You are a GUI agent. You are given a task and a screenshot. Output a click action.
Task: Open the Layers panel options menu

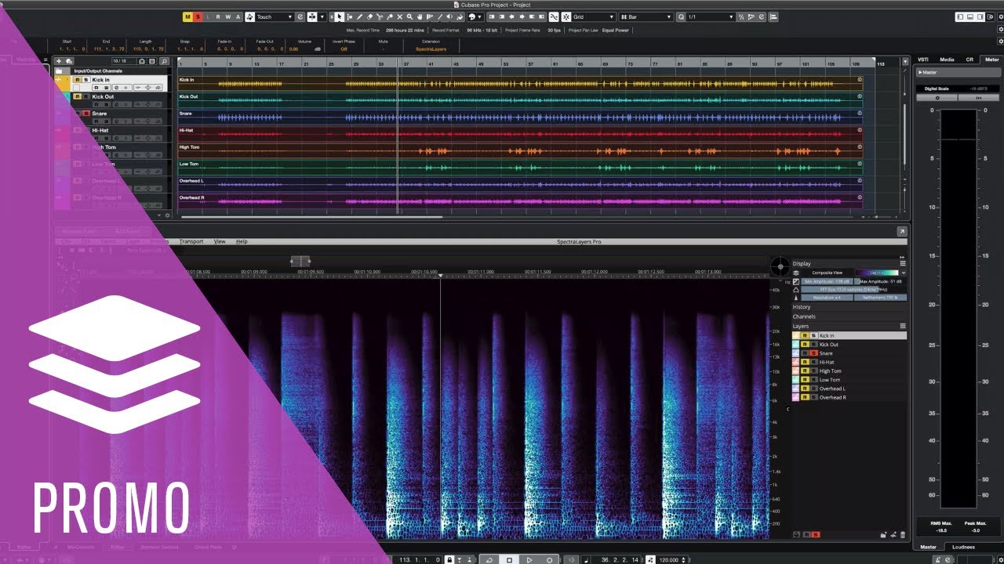coord(903,326)
